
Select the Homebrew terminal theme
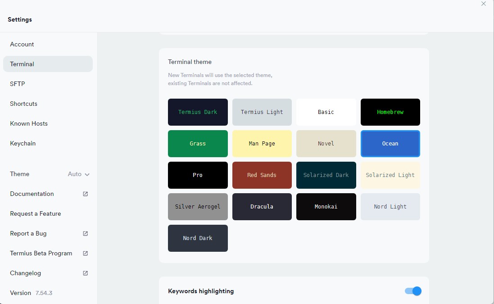(x=390, y=112)
